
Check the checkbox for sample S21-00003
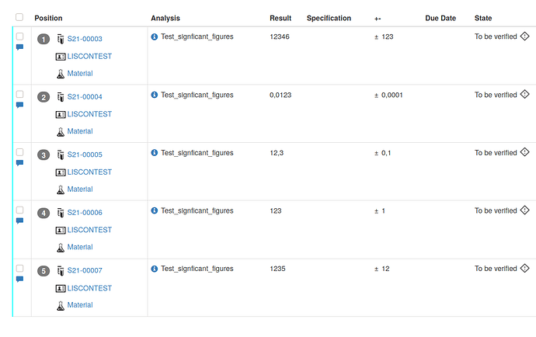[x=20, y=36]
